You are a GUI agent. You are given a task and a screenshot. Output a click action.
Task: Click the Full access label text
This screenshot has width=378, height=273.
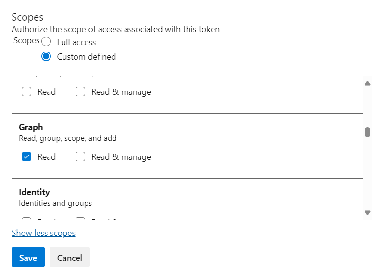76,42
